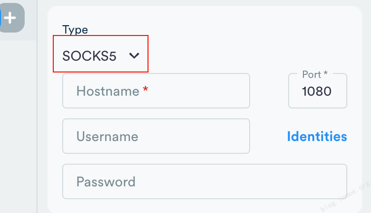
Task: Click the Hostname placeholder text
Action: point(108,91)
